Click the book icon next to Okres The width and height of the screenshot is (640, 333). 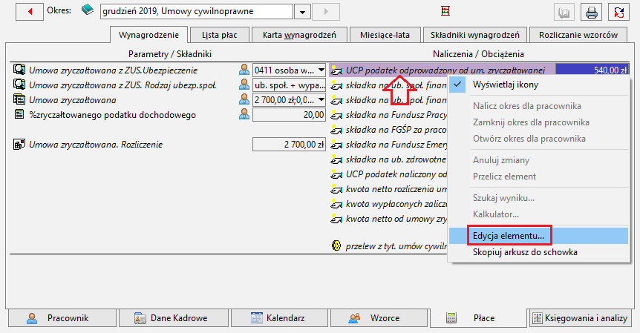pyautogui.click(x=88, y=10)
